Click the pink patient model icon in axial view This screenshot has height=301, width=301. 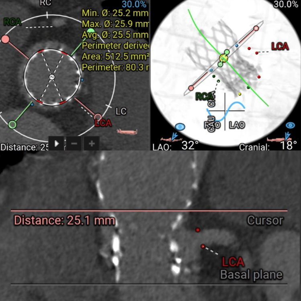[127, 132]
